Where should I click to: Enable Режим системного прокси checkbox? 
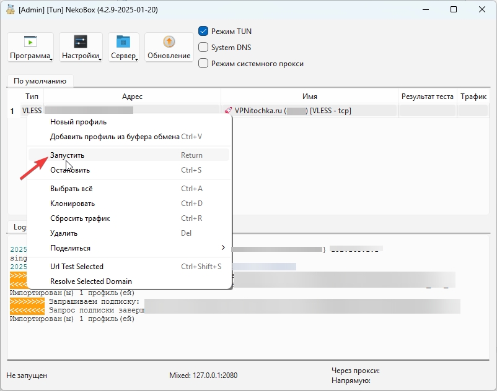click(203, 63)
